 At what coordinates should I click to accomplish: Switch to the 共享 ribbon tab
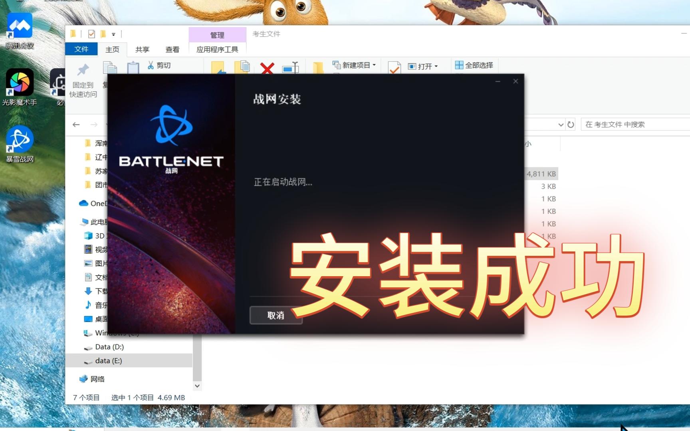point(142,49)
